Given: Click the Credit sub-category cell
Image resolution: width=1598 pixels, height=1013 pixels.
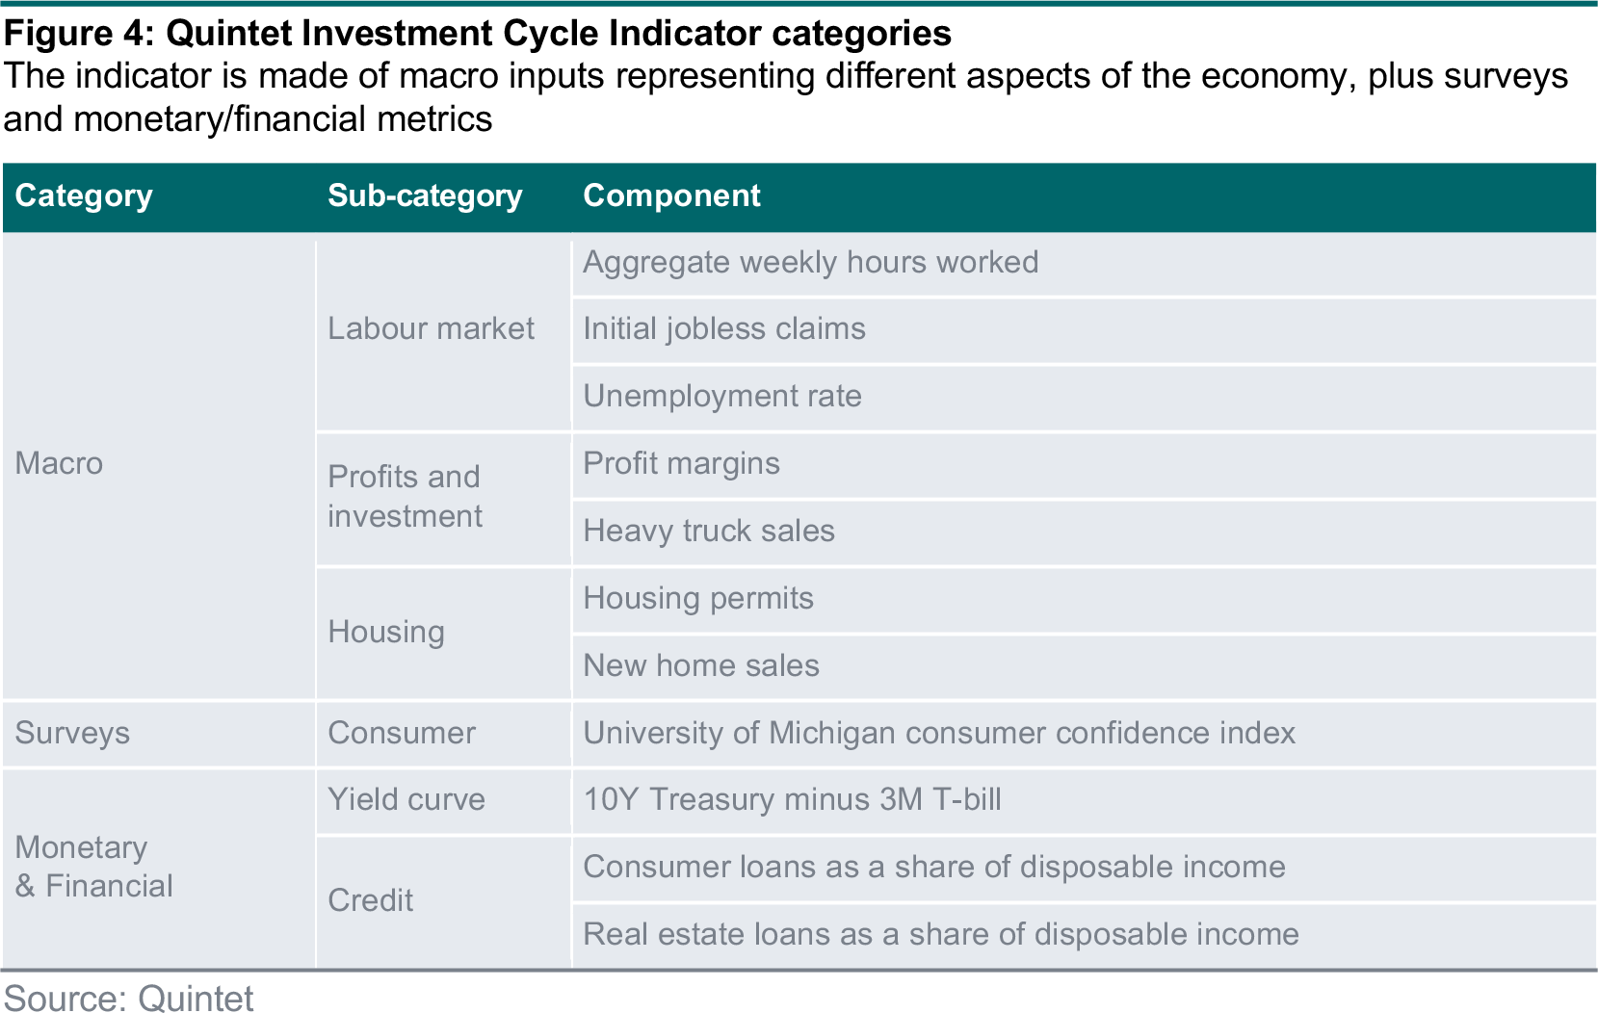Looking at the screenshot, I should pyautogui.click(x=444, y=902).
